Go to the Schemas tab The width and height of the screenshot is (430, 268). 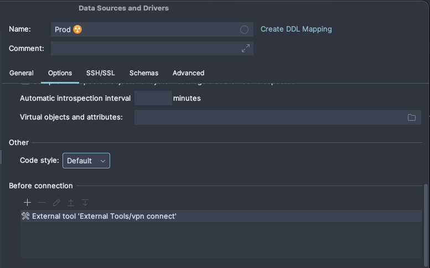tap(144, 73)
